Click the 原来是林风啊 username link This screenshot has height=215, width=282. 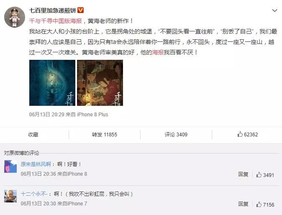pyautogui.click(x=36, y=164)
